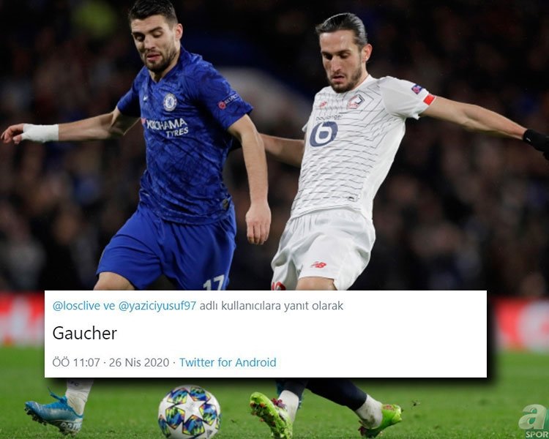Screen dimensions: 549x439
Task: Open the @losclive profile link
Action: 76,306
